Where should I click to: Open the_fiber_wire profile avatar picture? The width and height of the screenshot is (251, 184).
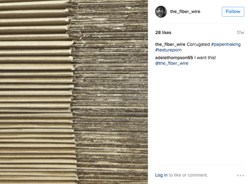(x=161, y=11)
